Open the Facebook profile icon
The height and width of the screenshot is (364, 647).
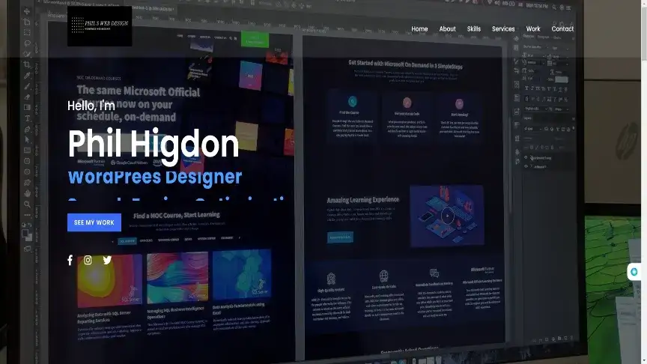[70, 260]
